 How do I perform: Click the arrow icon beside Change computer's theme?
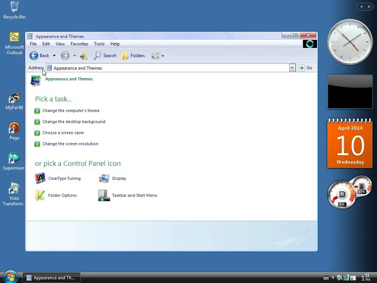(x=37, y=111)
